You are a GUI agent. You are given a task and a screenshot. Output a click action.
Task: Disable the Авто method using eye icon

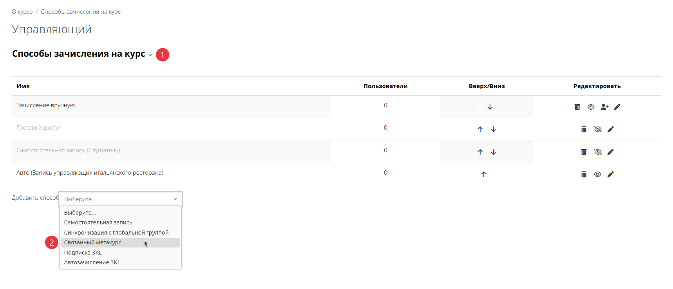597,174
